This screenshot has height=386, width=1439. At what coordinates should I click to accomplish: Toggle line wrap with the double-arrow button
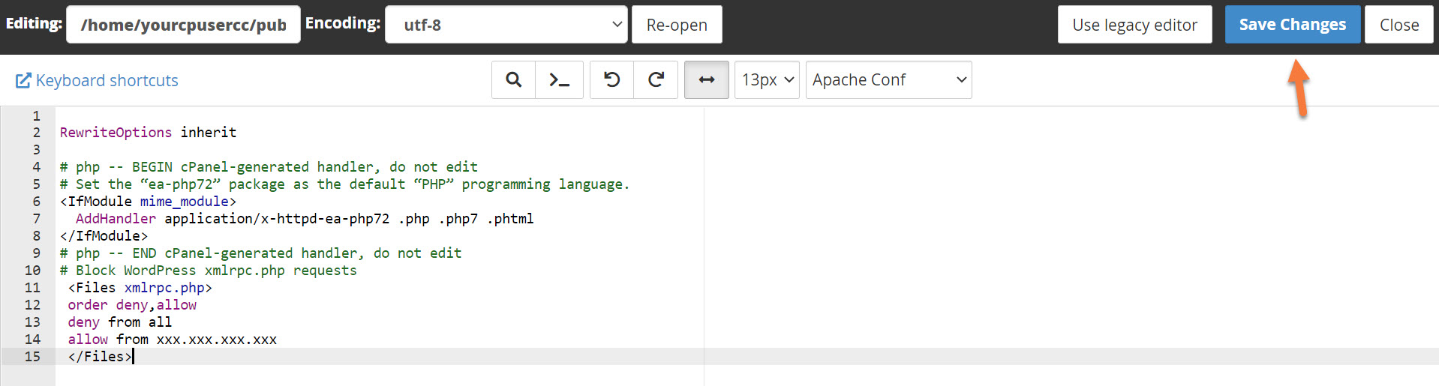[x=706, y=80]
